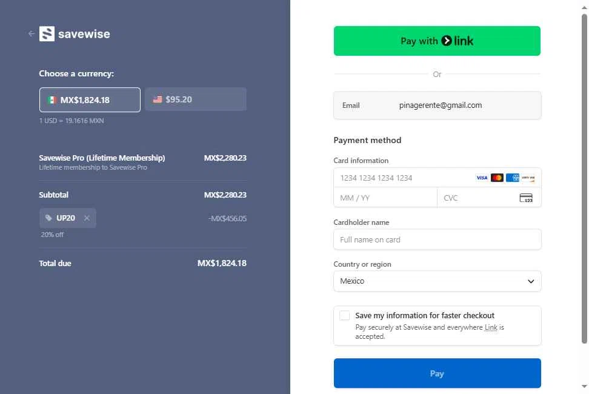Remove the UP20 promo code
Viewport: 589px width, 394px height.
pos(87,218)
